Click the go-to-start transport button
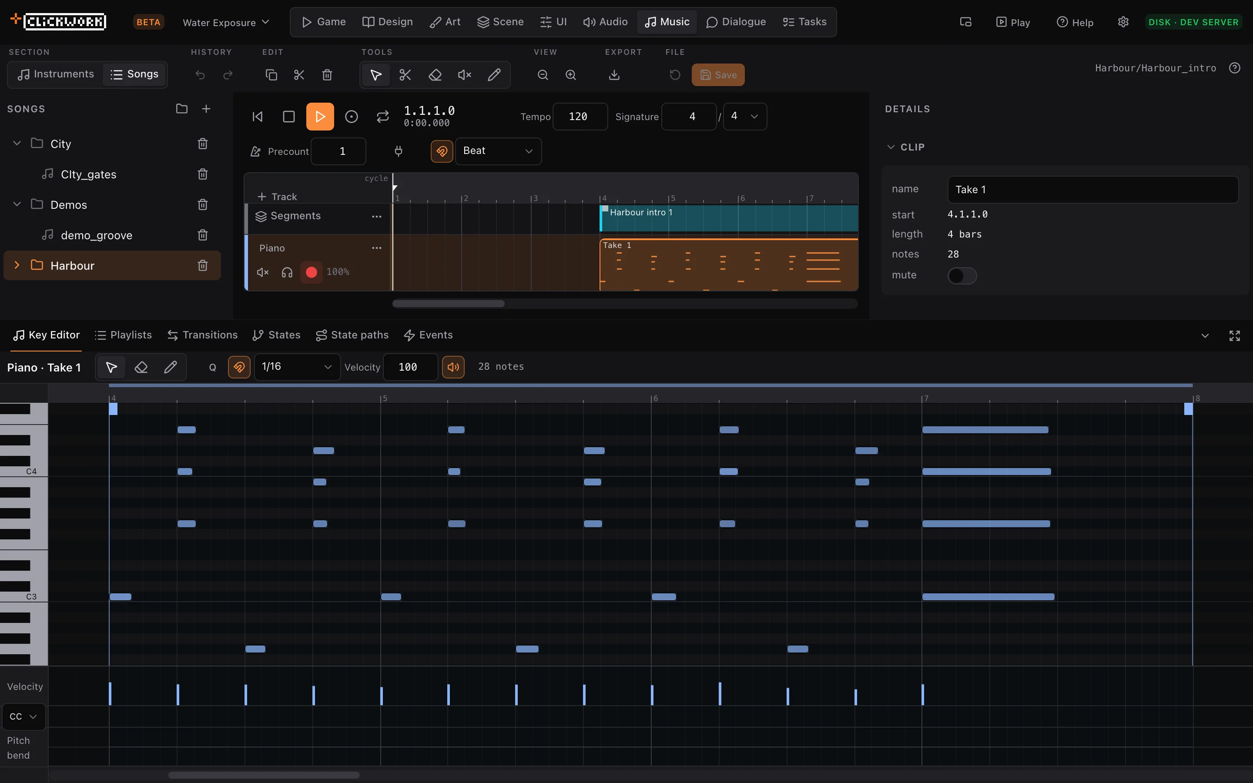Image resolution: width=1253 pixels, height=783 pixels. pos(257,117)
